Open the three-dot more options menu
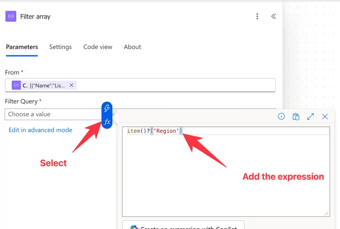This screenshot has height=229, width=340. (x=257, y=16)
